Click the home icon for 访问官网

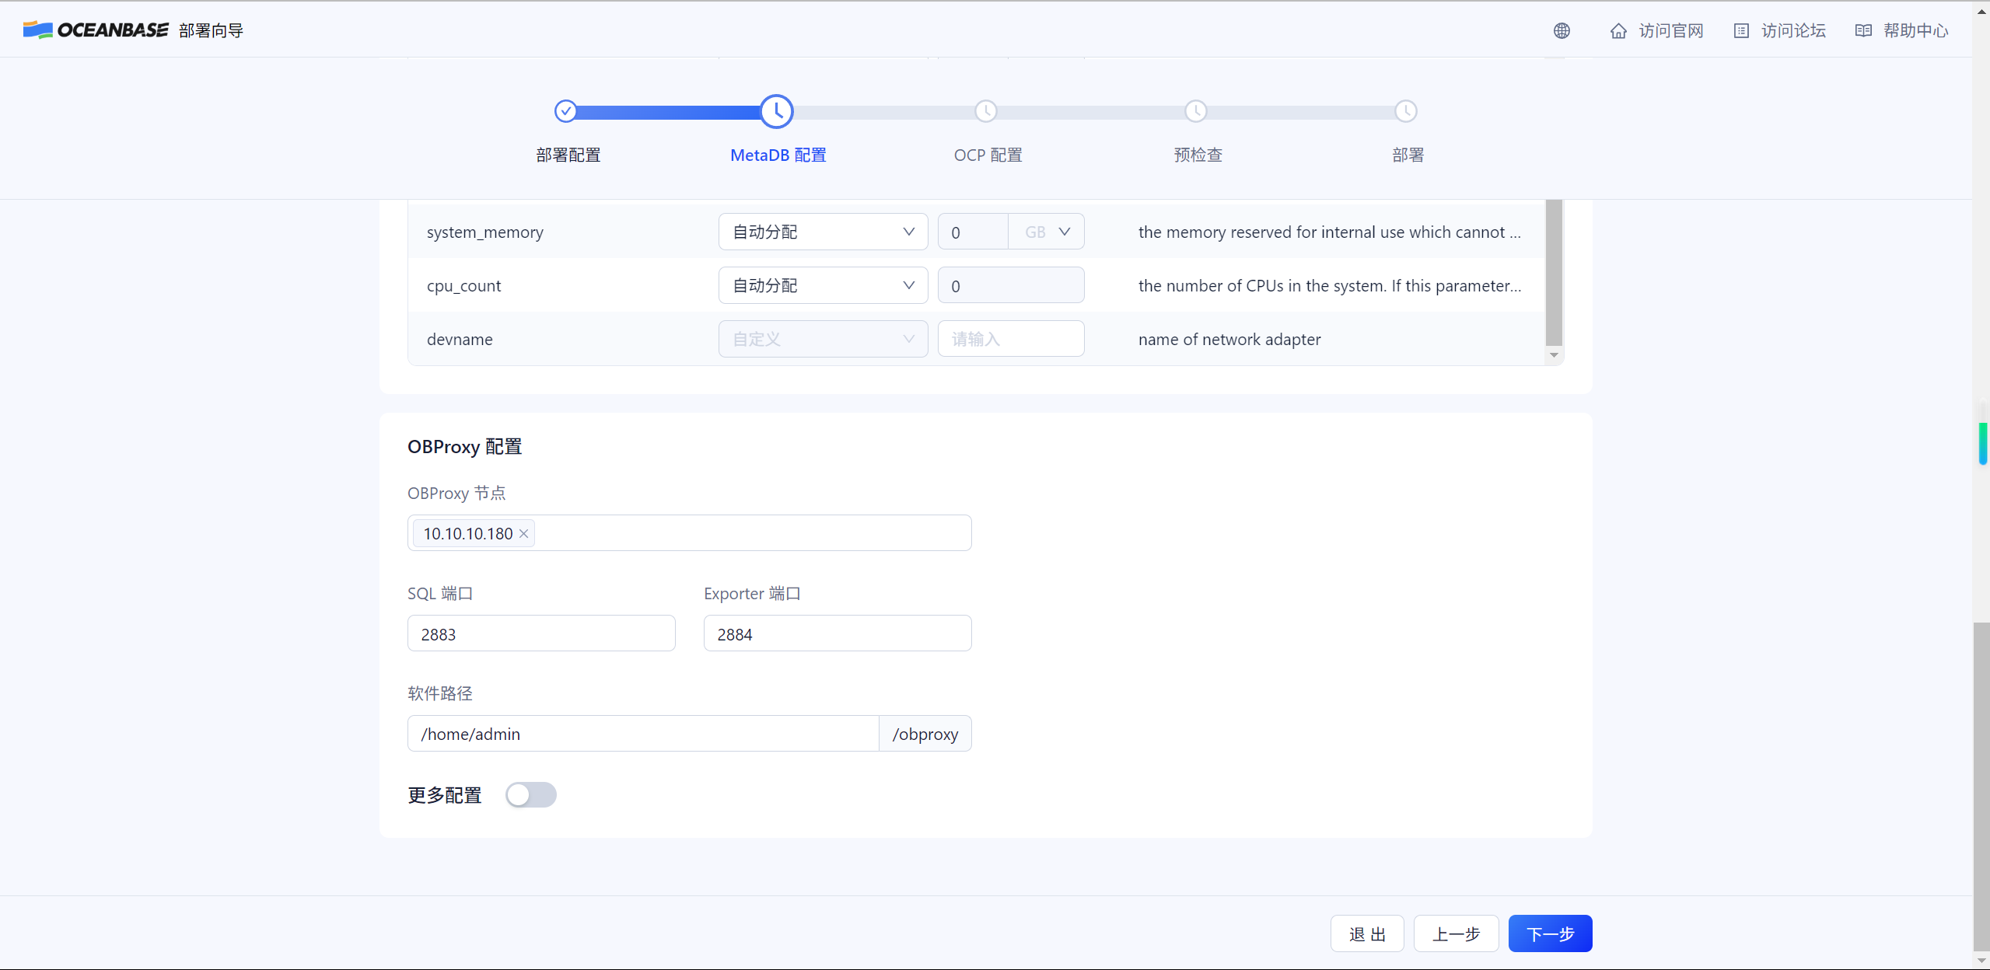pyautogui.click(x=1618, y=31)
